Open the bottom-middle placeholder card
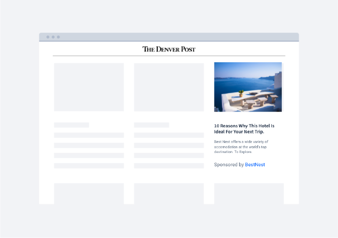338x238 pixels. click(x=169, y=193)
